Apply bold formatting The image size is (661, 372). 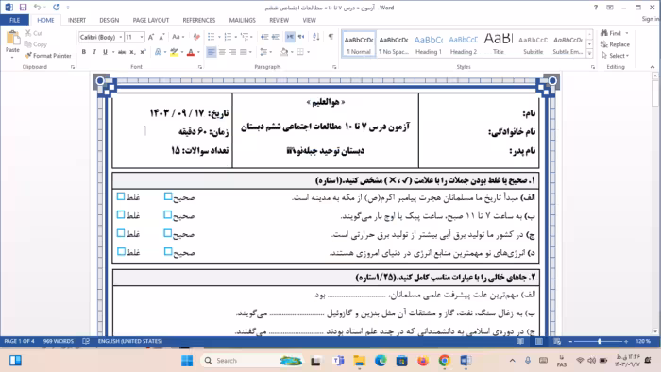pos(83,52)
